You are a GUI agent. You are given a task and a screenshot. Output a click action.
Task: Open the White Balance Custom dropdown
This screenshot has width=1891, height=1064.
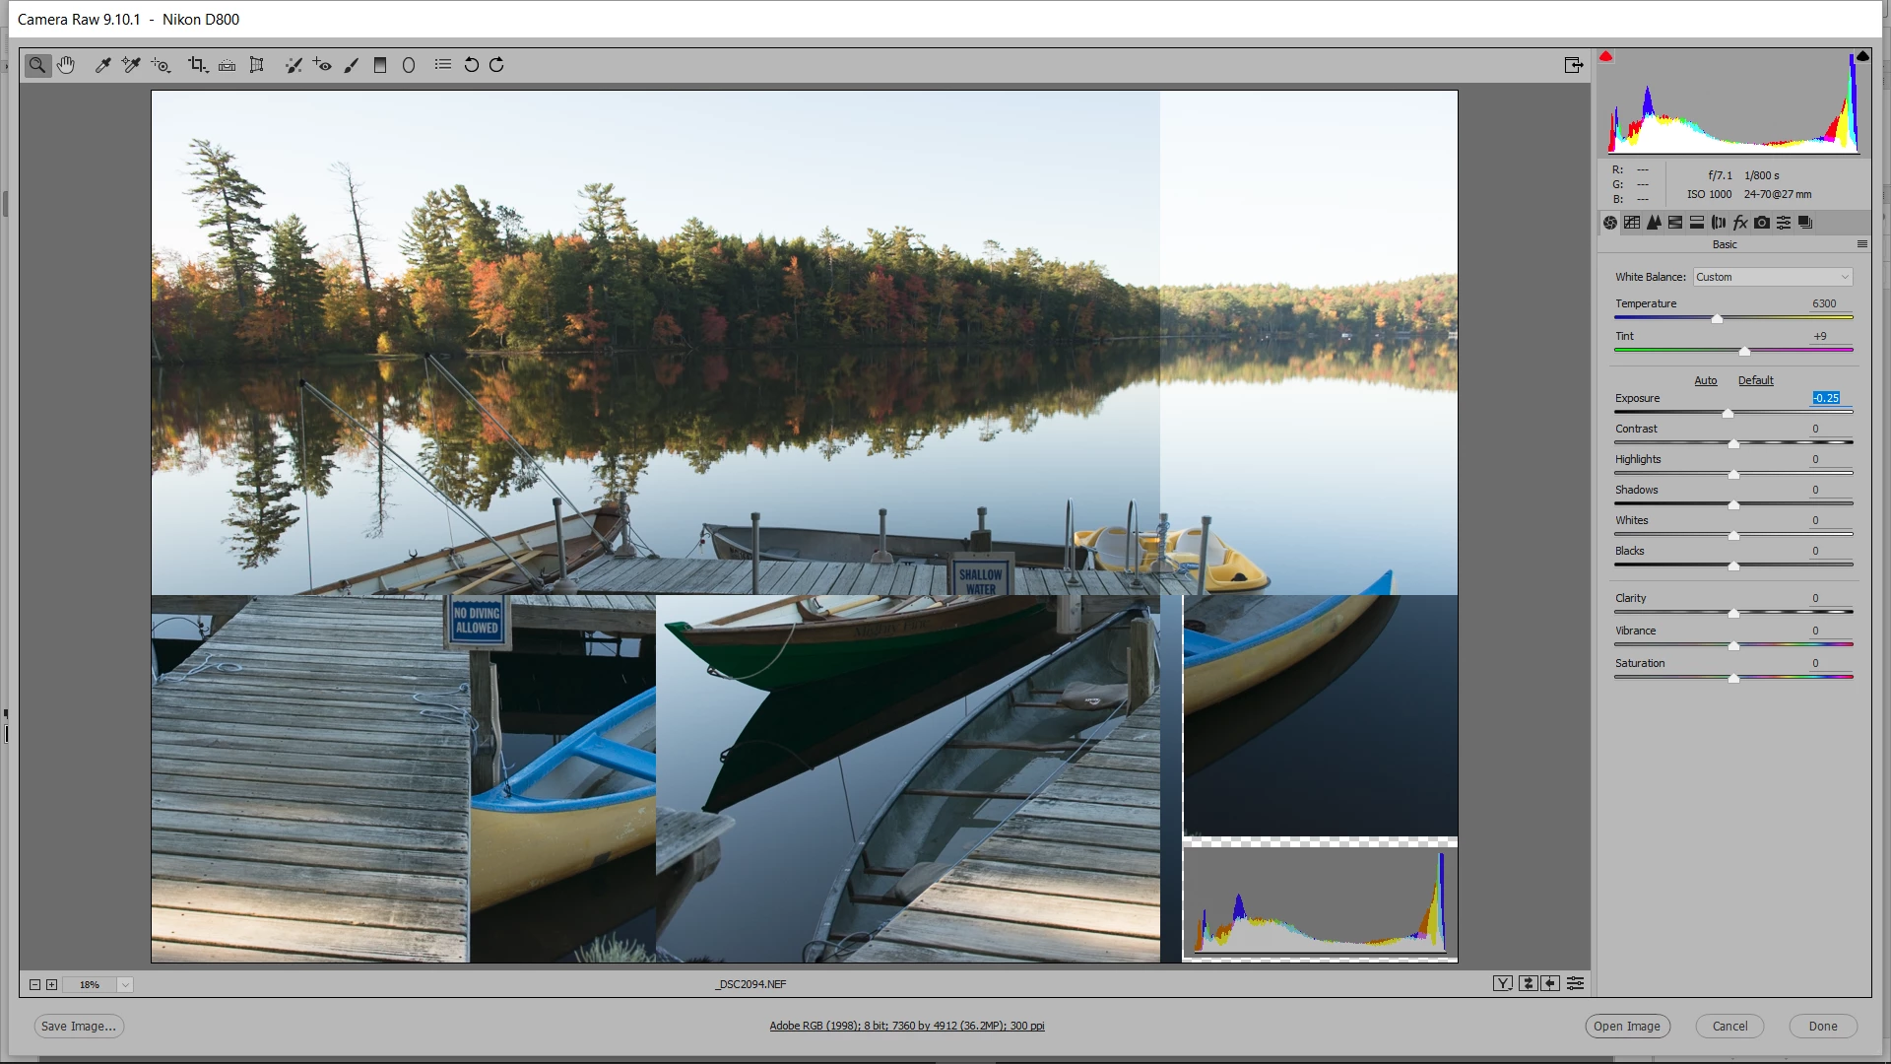coord(1772,277)
